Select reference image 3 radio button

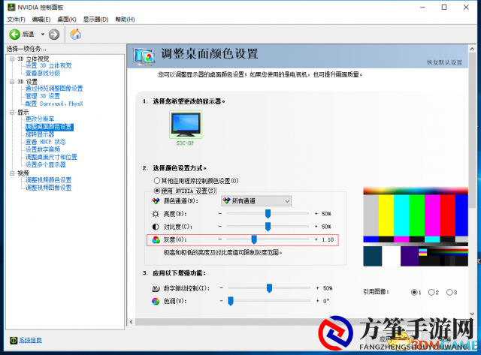(449, 292)
